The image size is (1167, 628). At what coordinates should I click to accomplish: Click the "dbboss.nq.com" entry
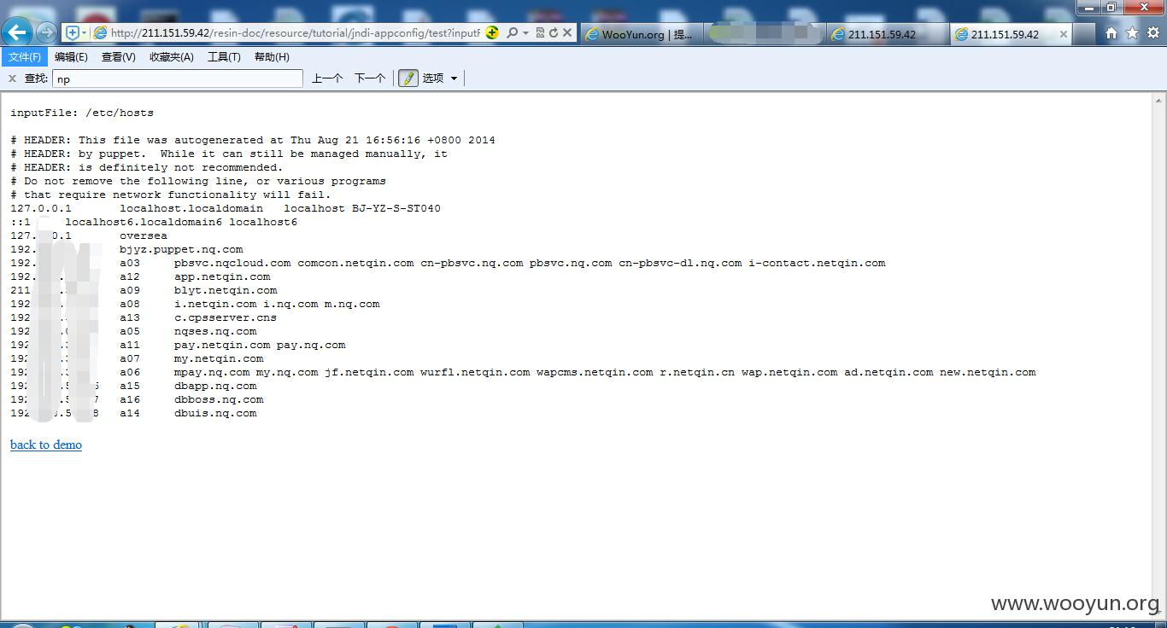coord(219,399)
